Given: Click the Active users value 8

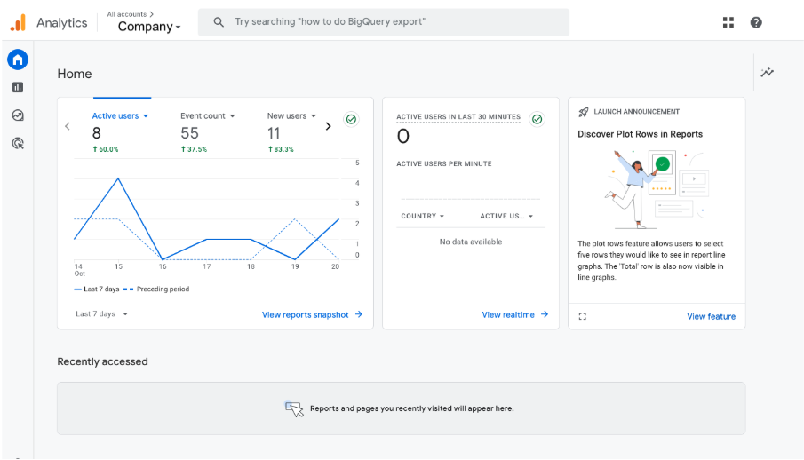Looking at the screenshot, I should (97, 133).
